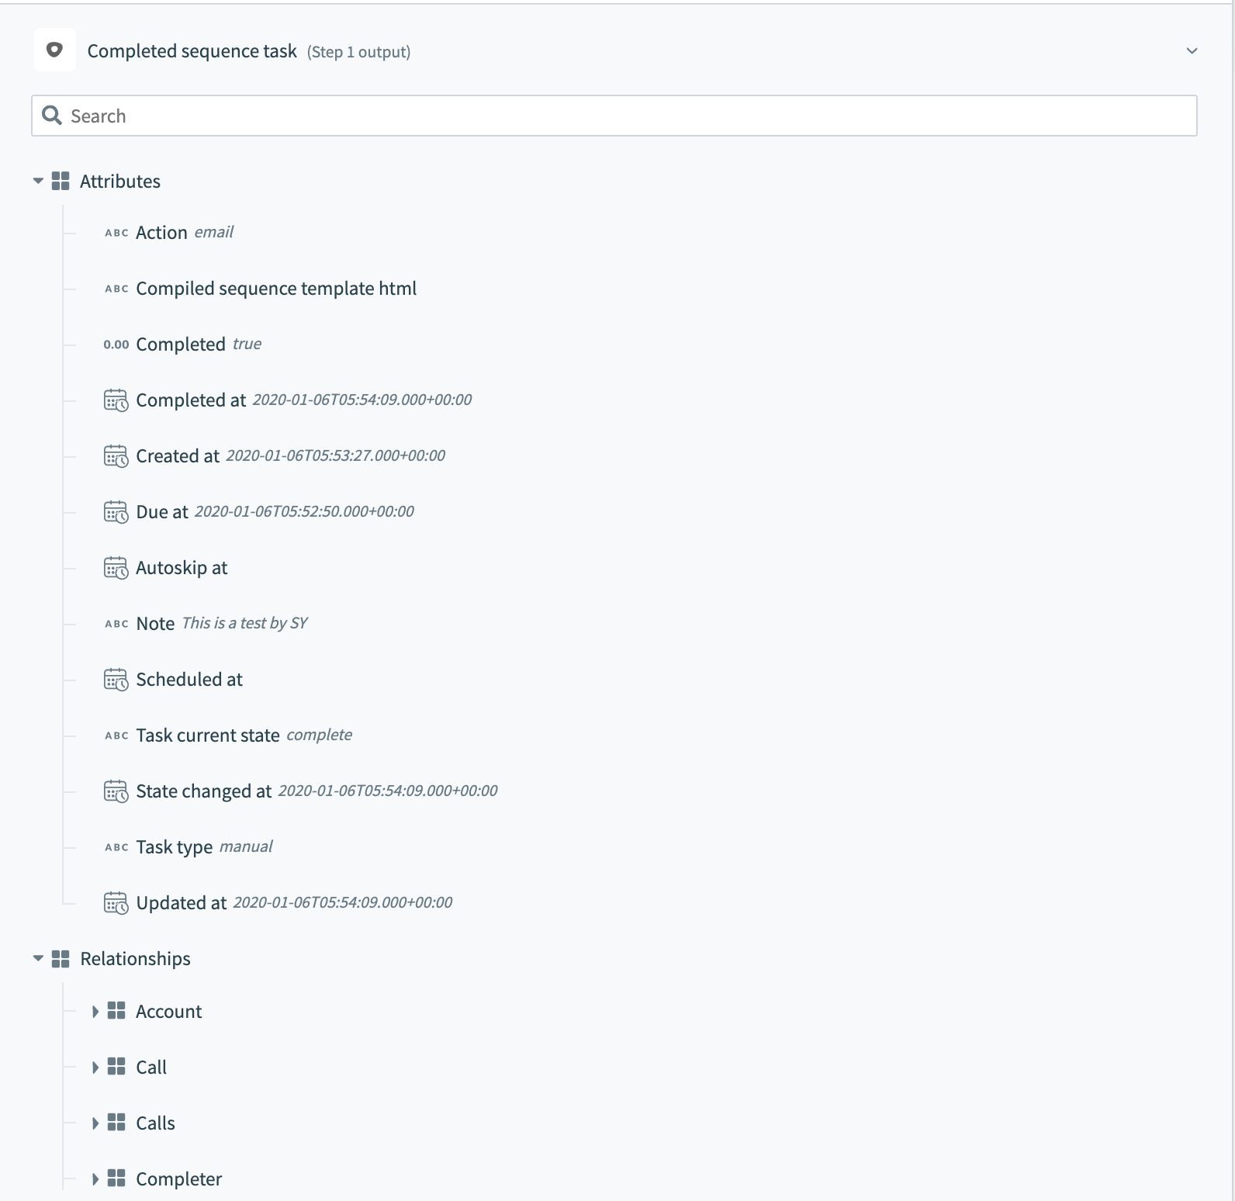Click the step output shield icon top left
1235x1201 pixels.
pos(54,50)
